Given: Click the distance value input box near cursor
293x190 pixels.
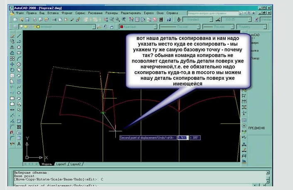Looking at the screenshot, I should [183, 137].
